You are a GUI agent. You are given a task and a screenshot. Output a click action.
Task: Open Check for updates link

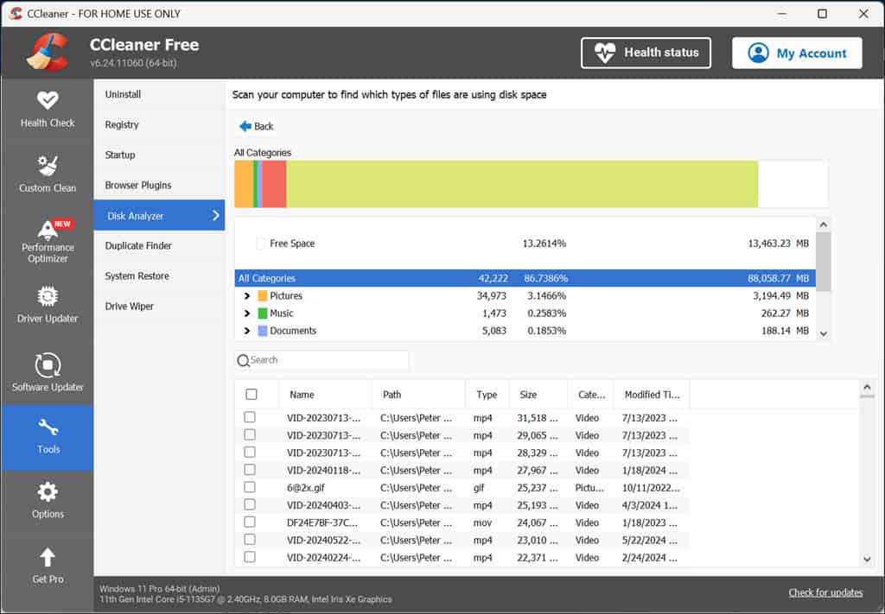825,592
